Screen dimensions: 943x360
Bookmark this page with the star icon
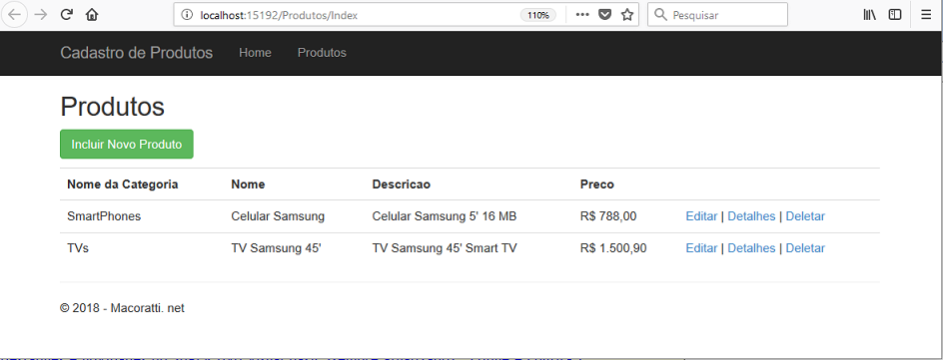click(626, 15)
